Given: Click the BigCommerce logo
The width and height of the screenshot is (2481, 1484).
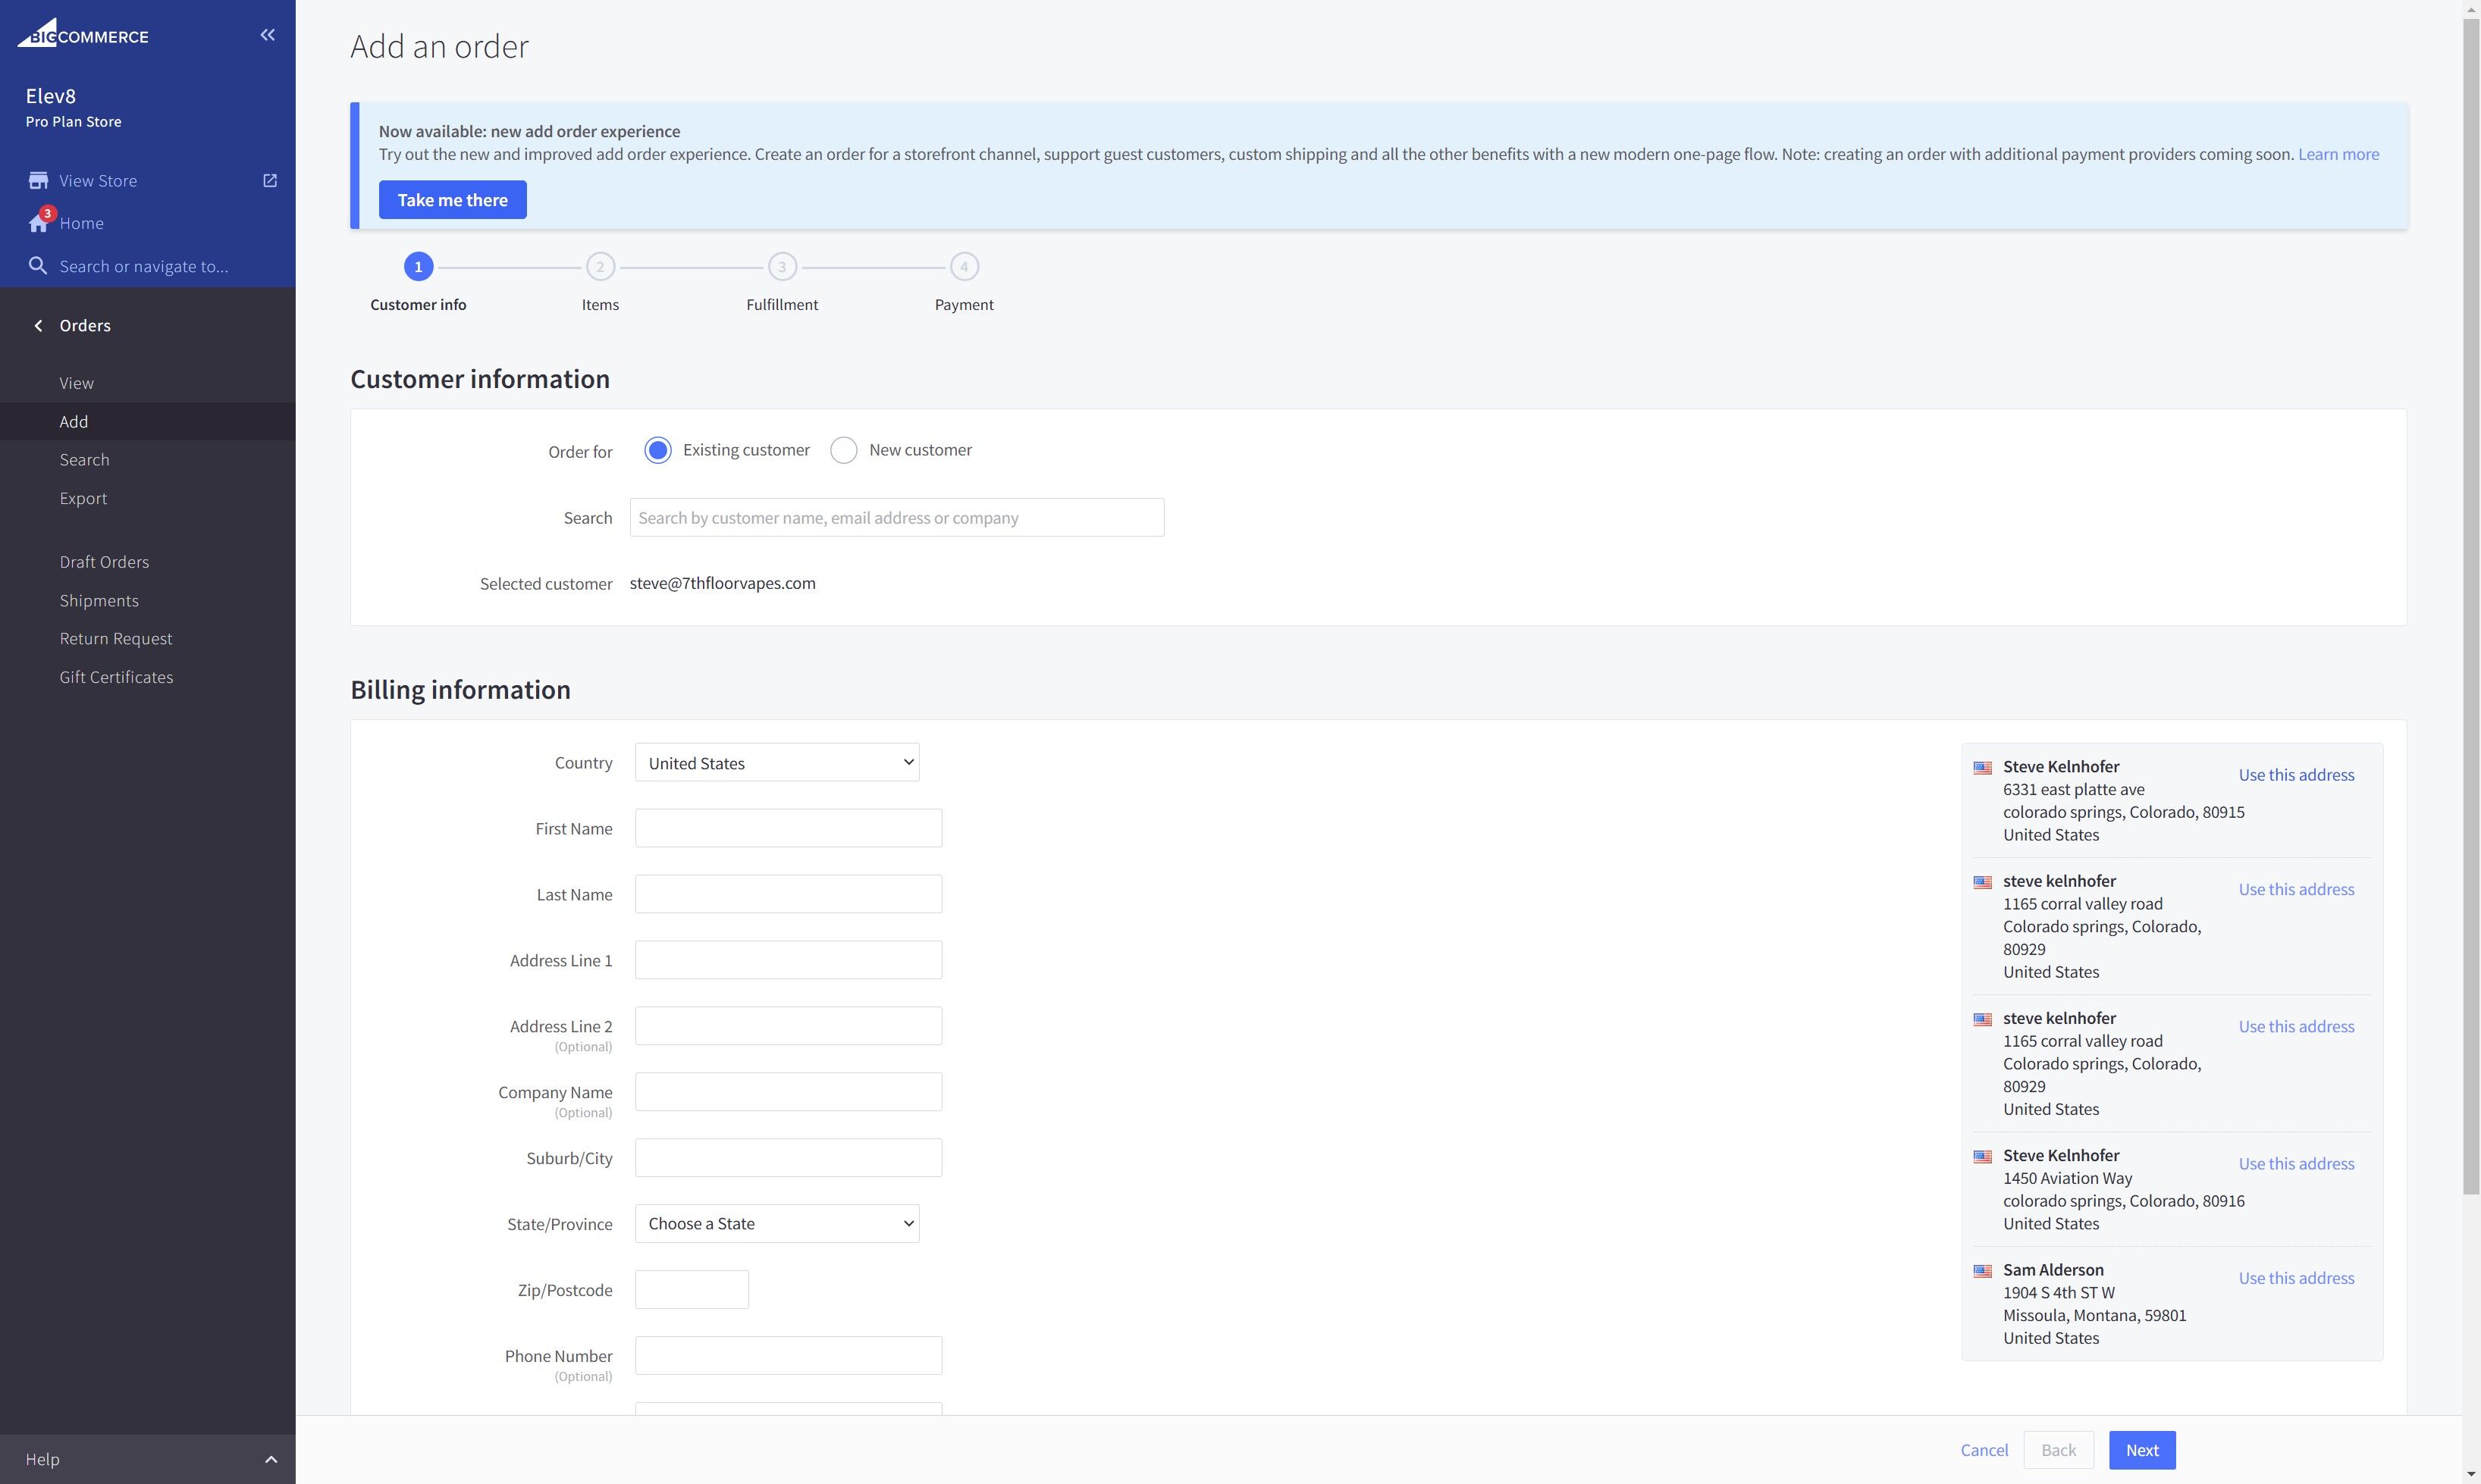Looking at the screenshot, I should (83, 35).
